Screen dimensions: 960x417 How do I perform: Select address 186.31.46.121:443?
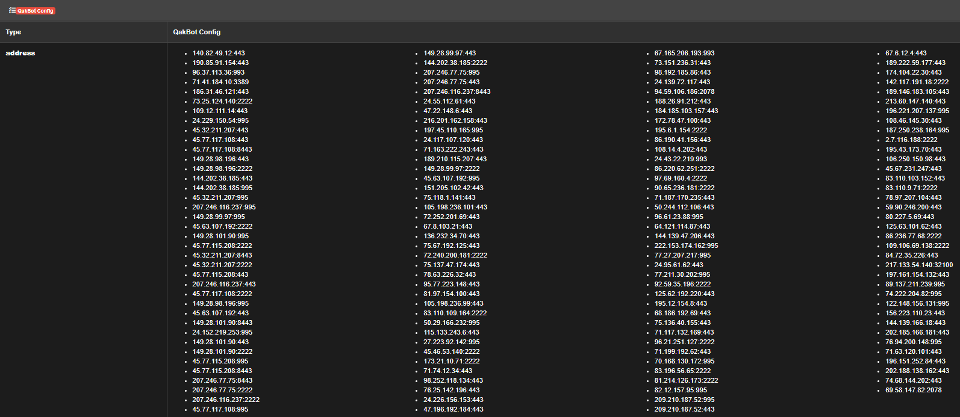[220, 91]
